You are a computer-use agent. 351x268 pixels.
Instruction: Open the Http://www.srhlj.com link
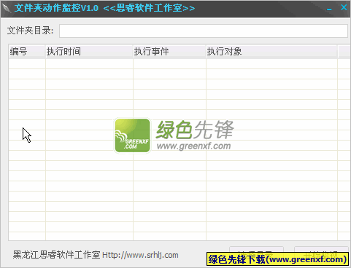pos(140,255)
